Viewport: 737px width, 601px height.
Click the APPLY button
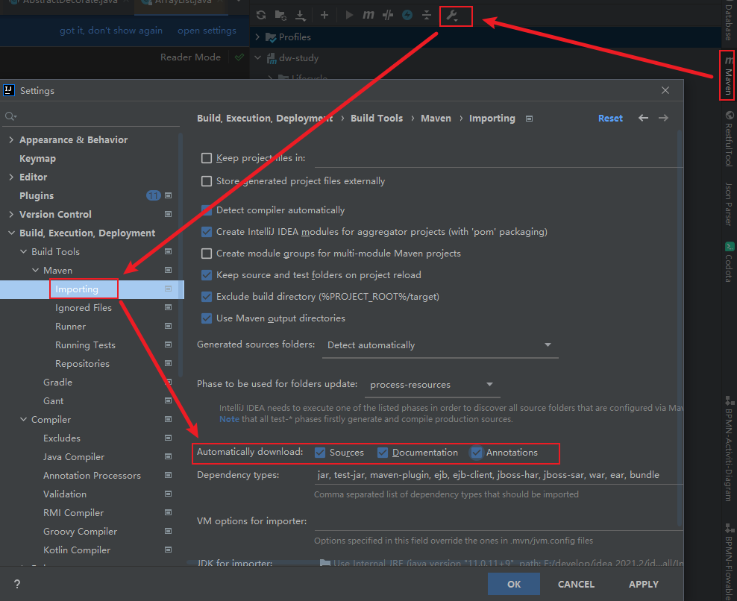(644, 584)
